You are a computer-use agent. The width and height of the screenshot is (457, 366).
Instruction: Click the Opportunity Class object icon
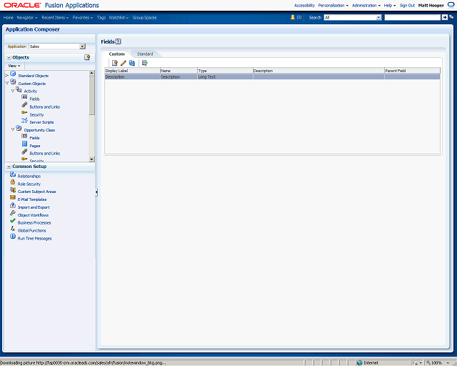point(19,128)
